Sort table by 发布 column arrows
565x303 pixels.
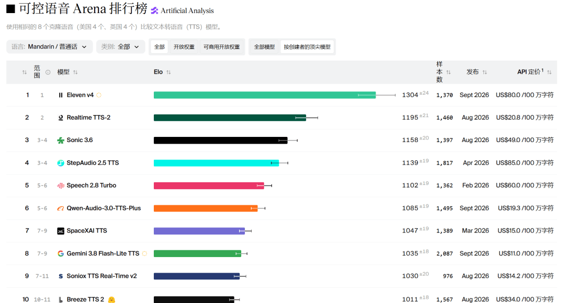tap(484, 72)
